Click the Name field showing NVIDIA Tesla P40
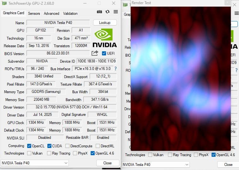The image size is (239, 170). coord(58,23)
